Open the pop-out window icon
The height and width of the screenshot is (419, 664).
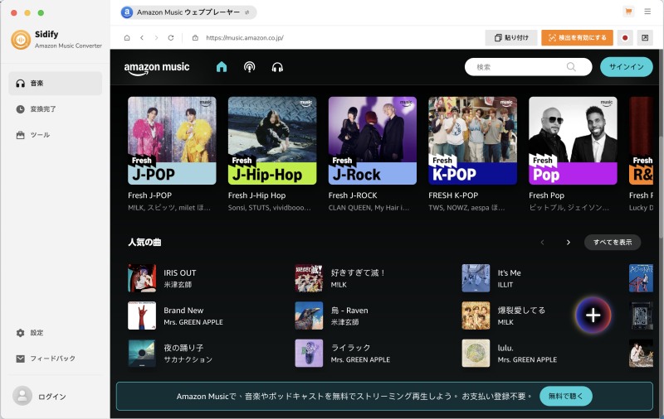pyautogui.click(x=645, y=37)
